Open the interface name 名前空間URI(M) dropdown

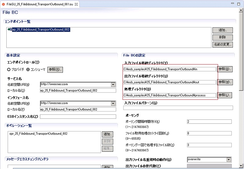point(113,103)
